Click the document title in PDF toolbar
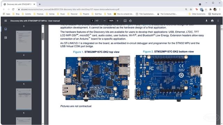 pos(35,21)
